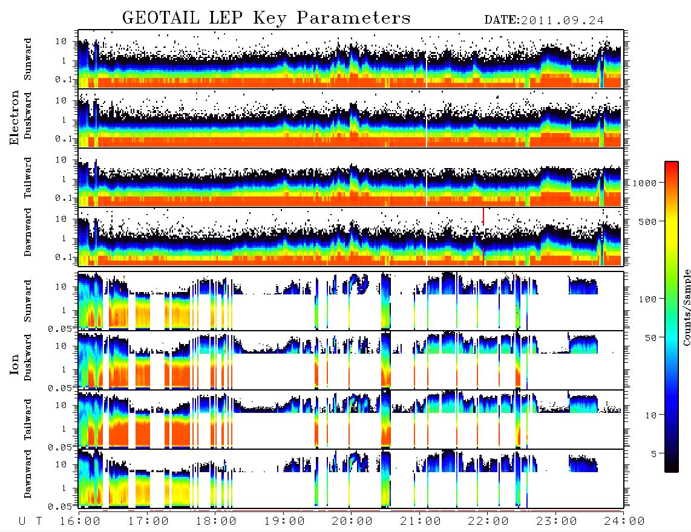This screenshot has height=532, width=691.
Task: Click the 0.05 tick of Ion Dawnward panel
Action: pos(59,507)
